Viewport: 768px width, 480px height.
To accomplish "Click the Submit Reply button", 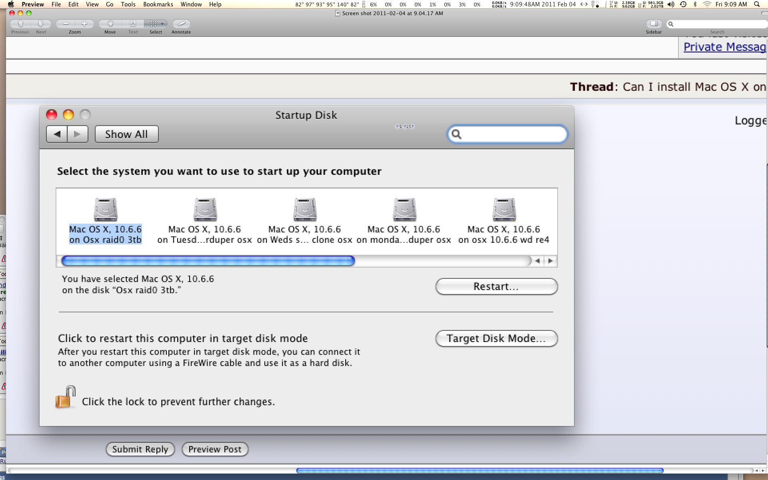I will [x=140, y=449].
